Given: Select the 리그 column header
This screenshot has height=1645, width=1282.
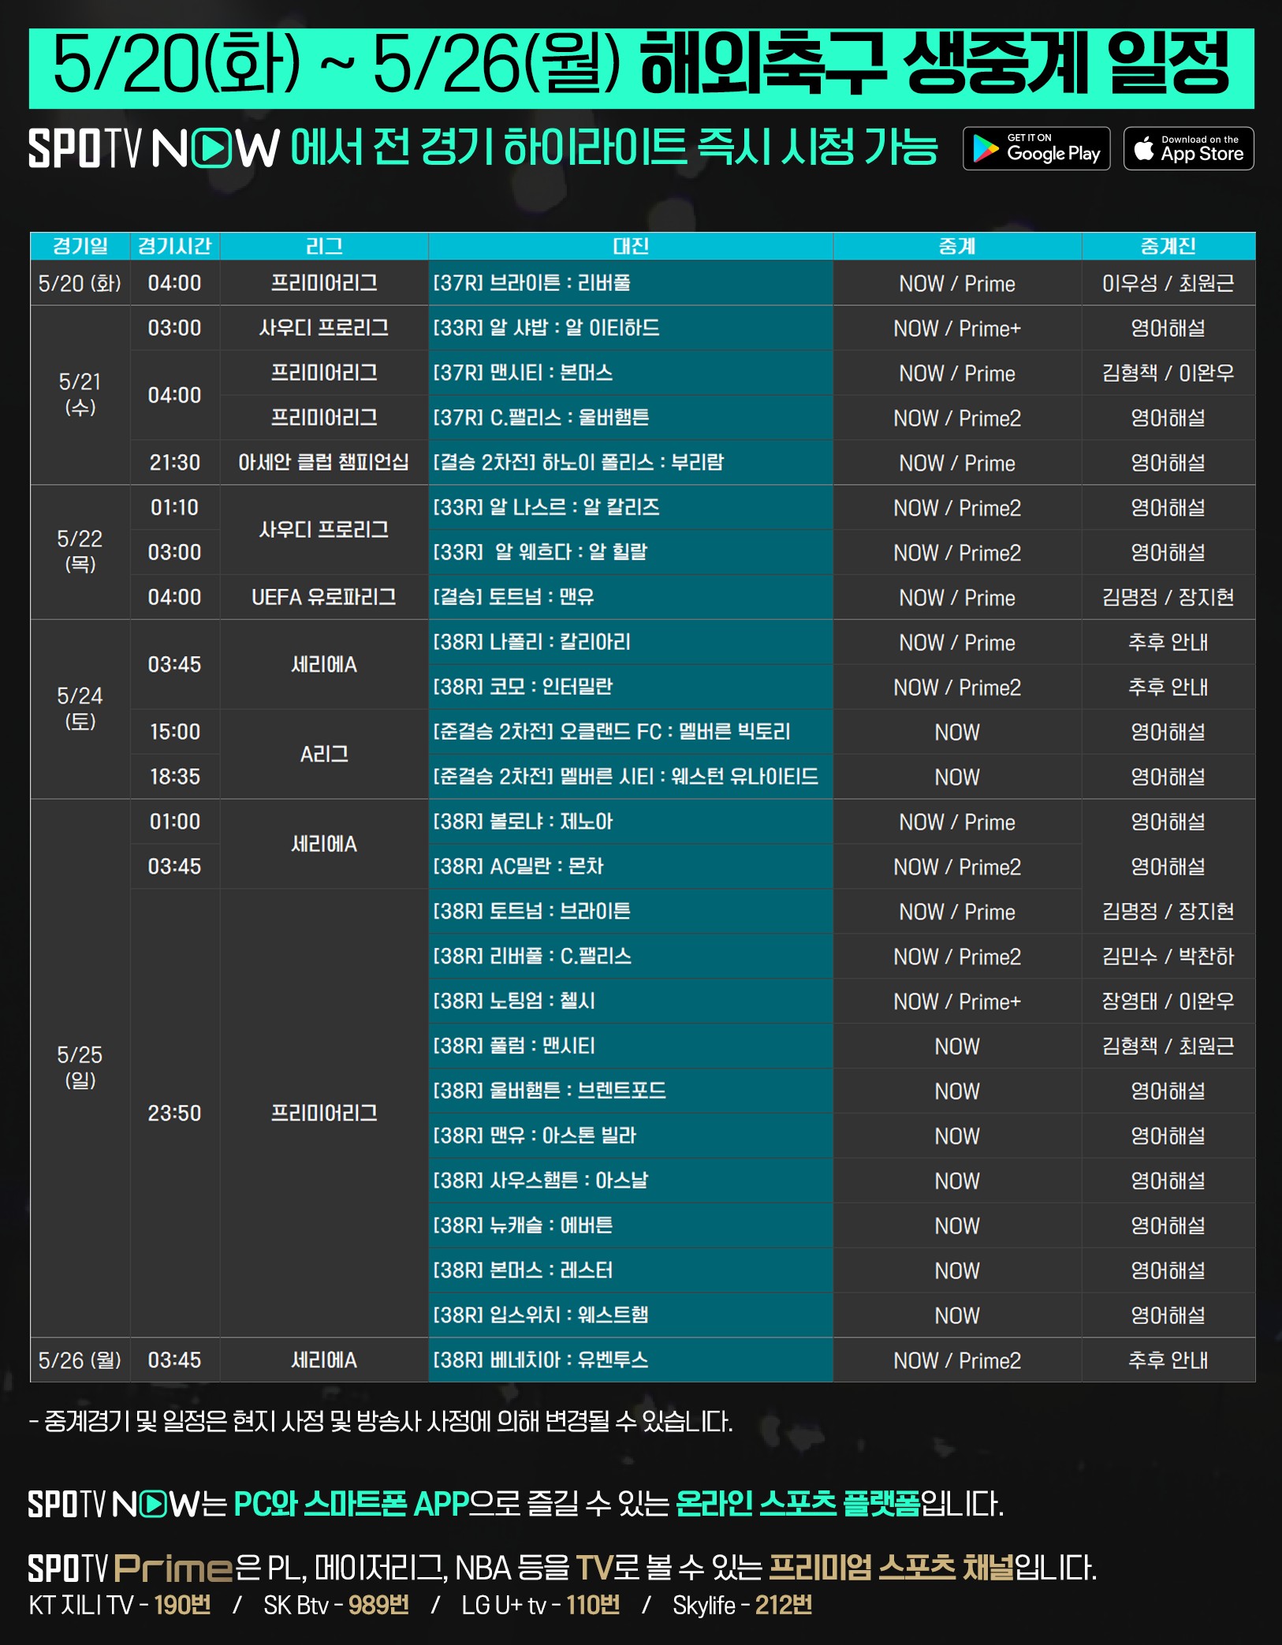Looking at the screenshot, I should point(323,246).
